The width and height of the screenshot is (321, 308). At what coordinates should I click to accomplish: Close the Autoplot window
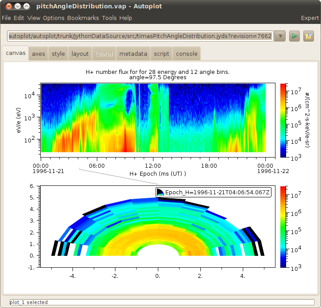[x=8, y=6]
